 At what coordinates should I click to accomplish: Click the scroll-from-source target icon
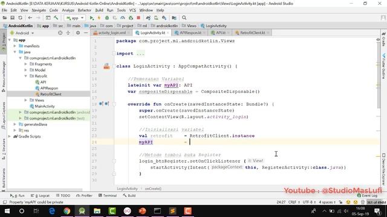(x=60, y=33)
